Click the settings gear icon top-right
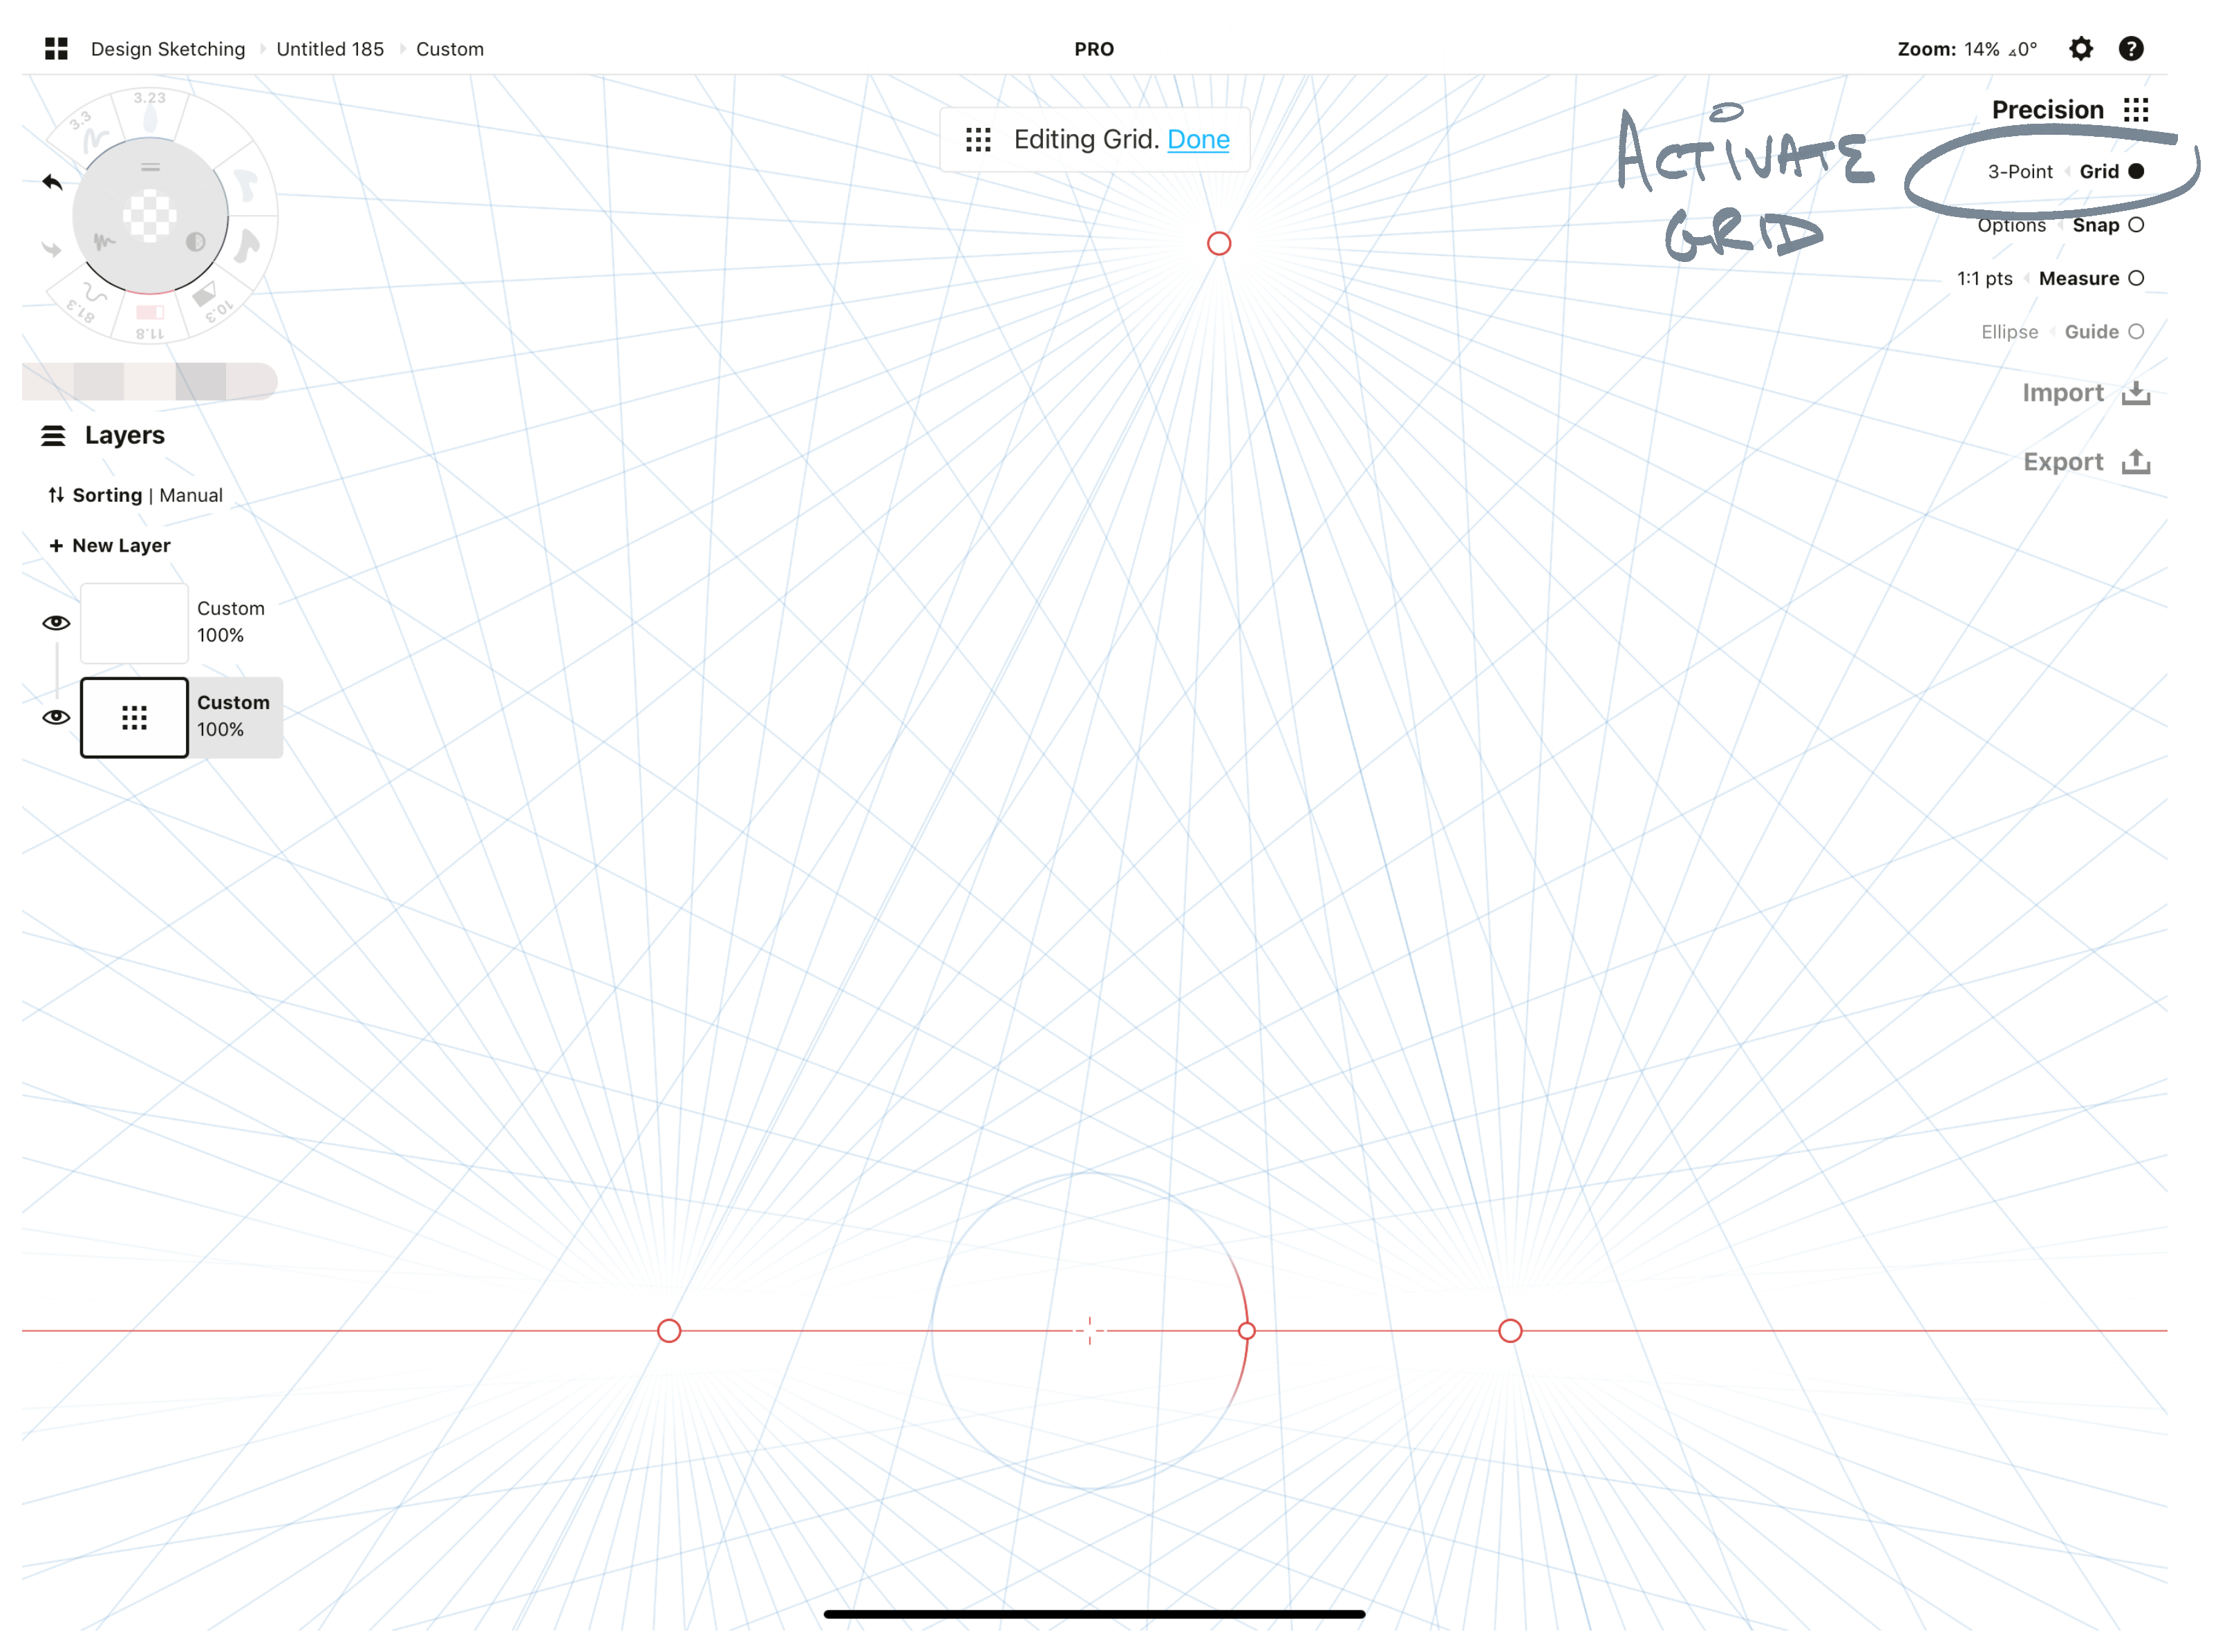Viewport: 2227px width, 1652px height. 2081,47
